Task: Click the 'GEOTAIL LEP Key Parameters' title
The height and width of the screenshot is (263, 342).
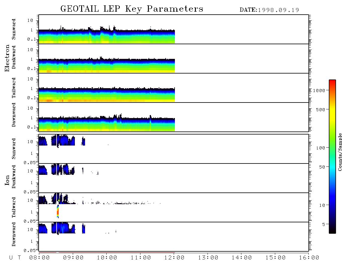Action: coord(132,9)
